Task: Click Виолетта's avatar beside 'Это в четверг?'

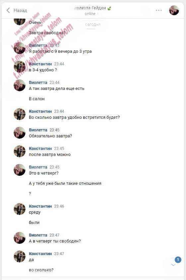Action: (x=20, y=170)
